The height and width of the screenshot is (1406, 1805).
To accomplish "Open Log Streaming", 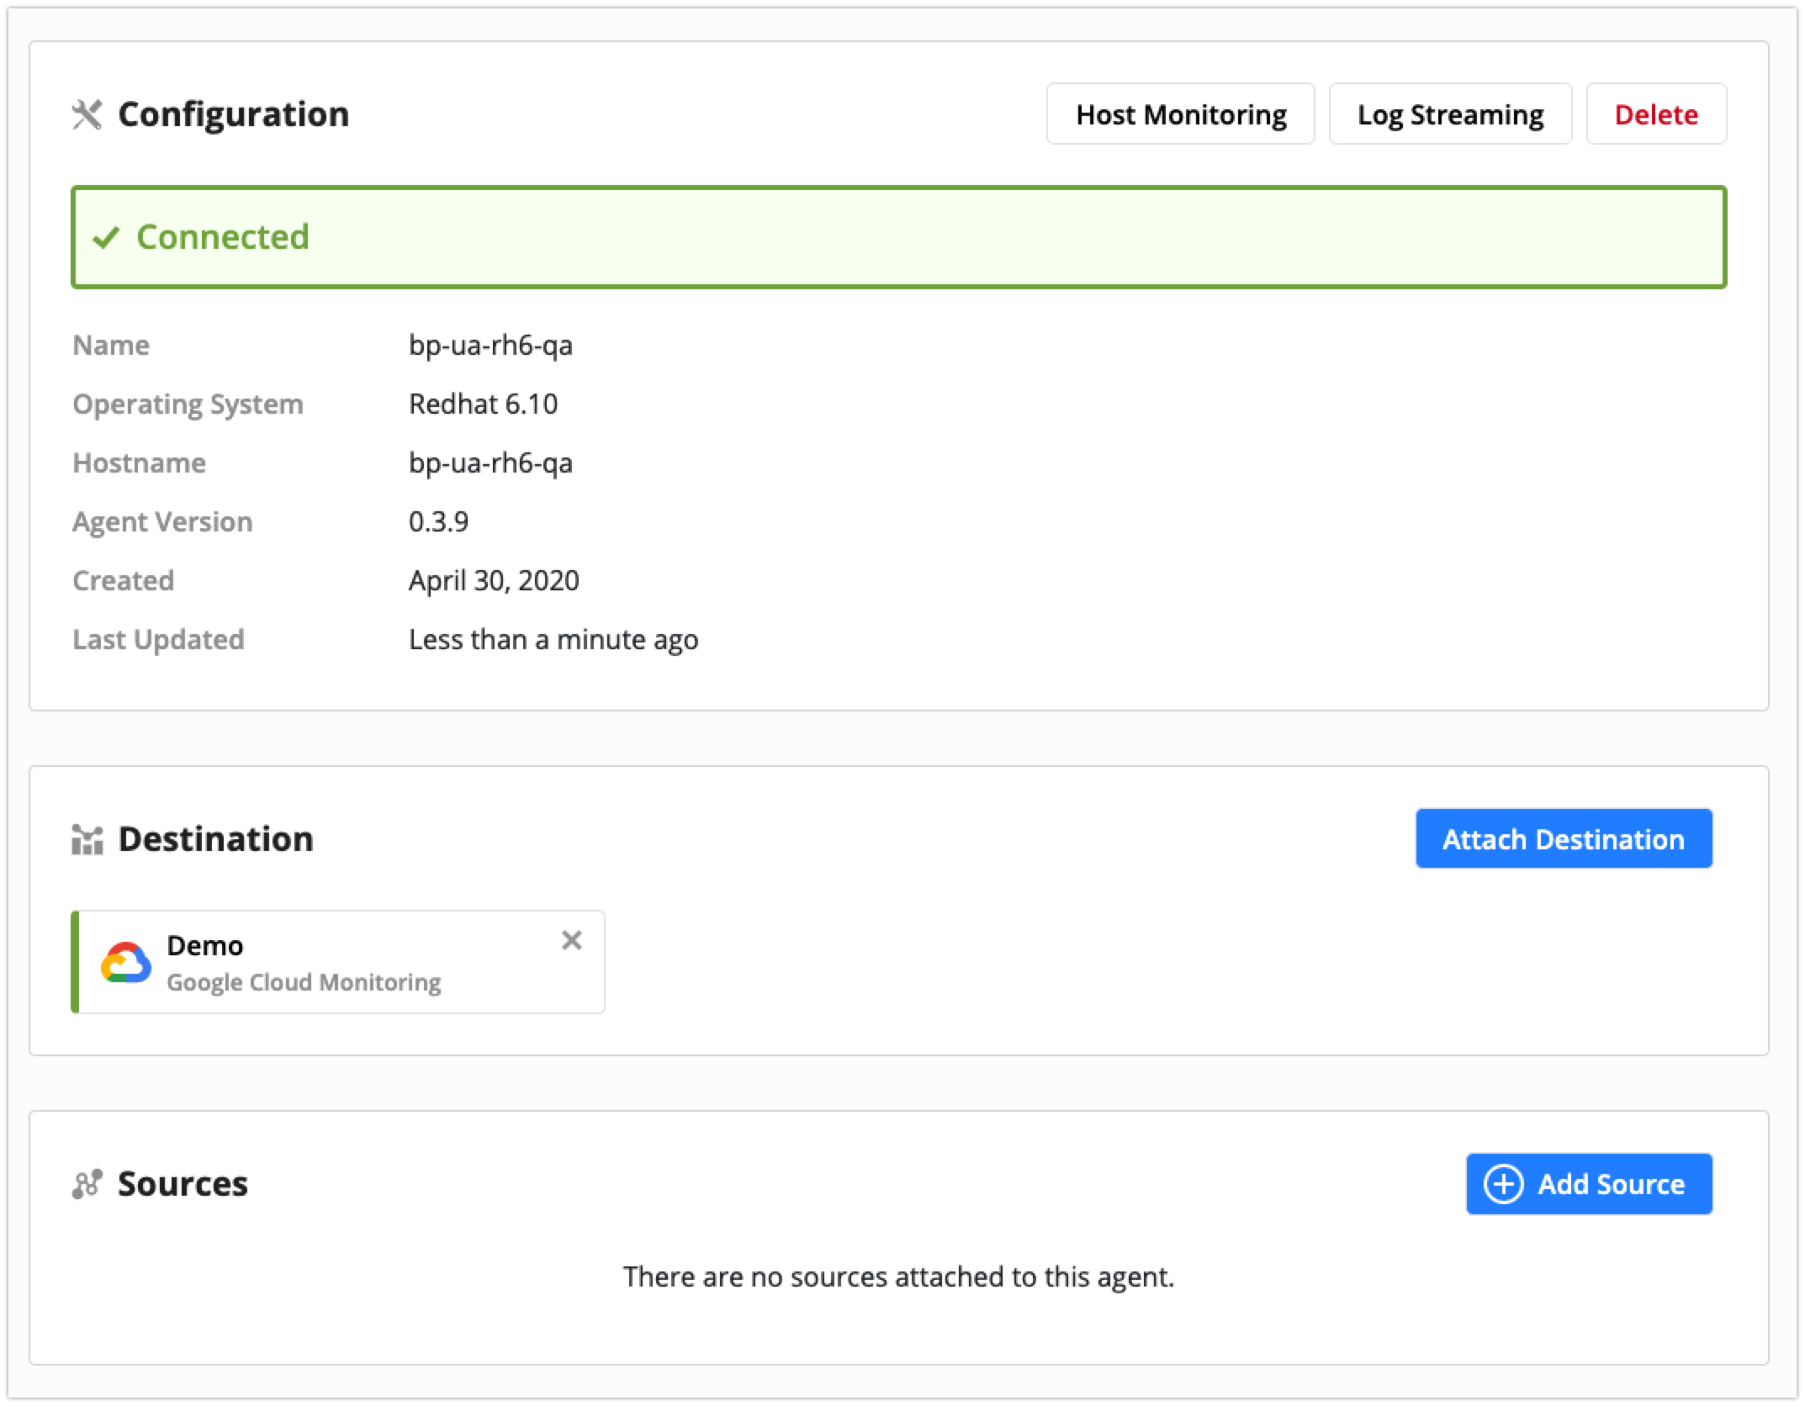I will coord(1450,114).
